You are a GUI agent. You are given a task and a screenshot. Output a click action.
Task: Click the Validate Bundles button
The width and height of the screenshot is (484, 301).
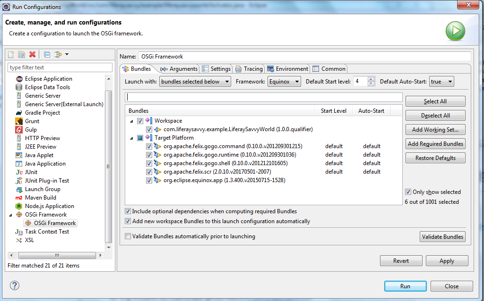tap(442, 237)
